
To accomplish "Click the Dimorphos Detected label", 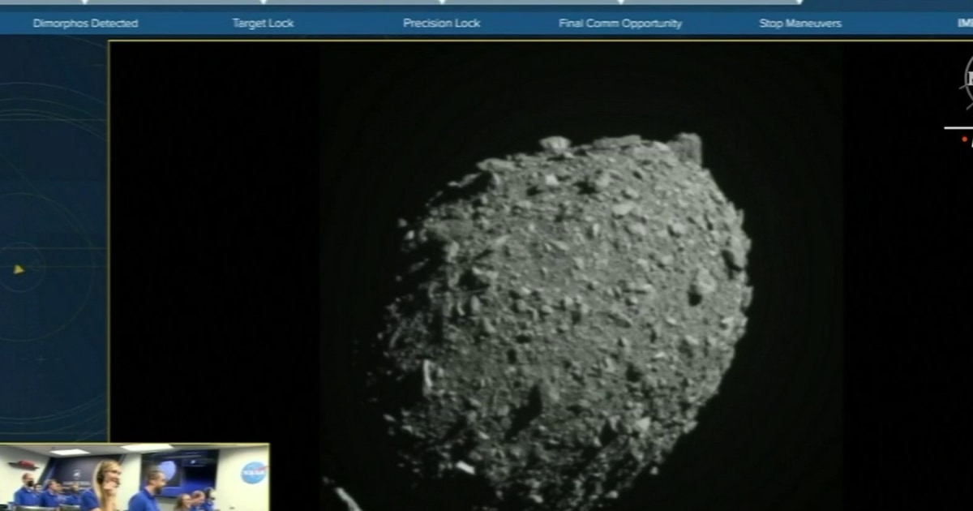I will click(84, 24).
